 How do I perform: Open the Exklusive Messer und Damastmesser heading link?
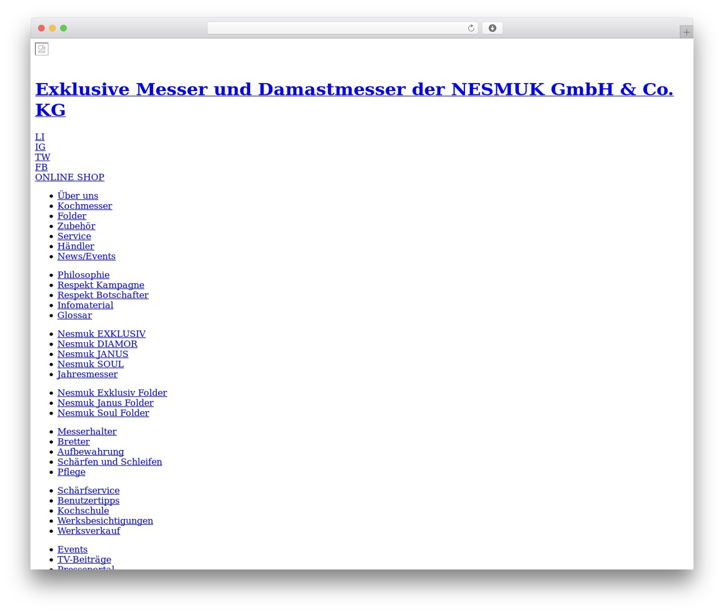354,99
